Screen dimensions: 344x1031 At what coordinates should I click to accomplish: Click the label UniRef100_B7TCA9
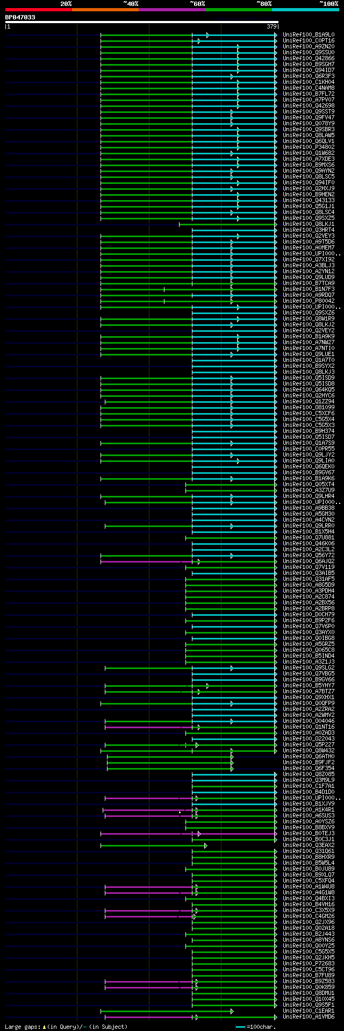point(309,283)
